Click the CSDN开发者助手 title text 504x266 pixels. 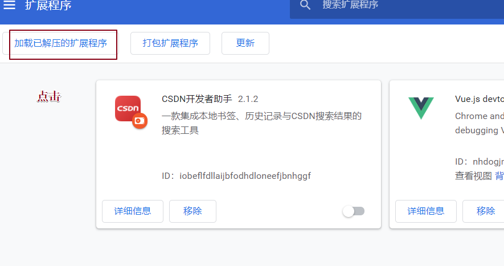tap(196, 99)
